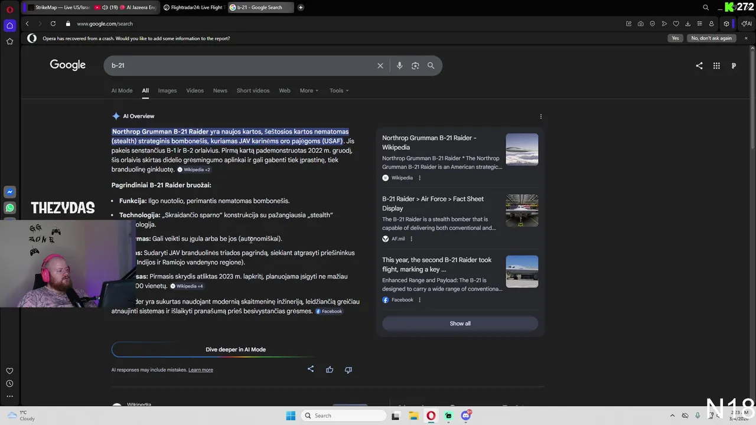The width and height of the screenshot is (756, 425).
Task: Open Messenger from the Opera sidebar
Action: tap(9, 192)
